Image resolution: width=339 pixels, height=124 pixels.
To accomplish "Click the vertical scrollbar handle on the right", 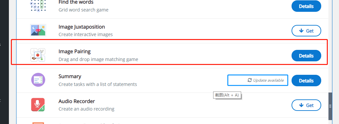I will [x=330, y=106].
